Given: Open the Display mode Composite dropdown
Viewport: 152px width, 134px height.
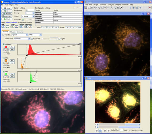Looking at the screenshot, I should 22,39.
